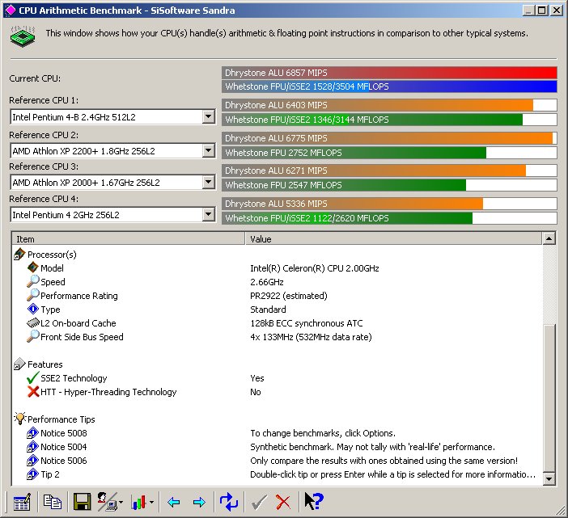Click the red X Cancel icon
The image size is (568, 518).
tap(283, 502)
